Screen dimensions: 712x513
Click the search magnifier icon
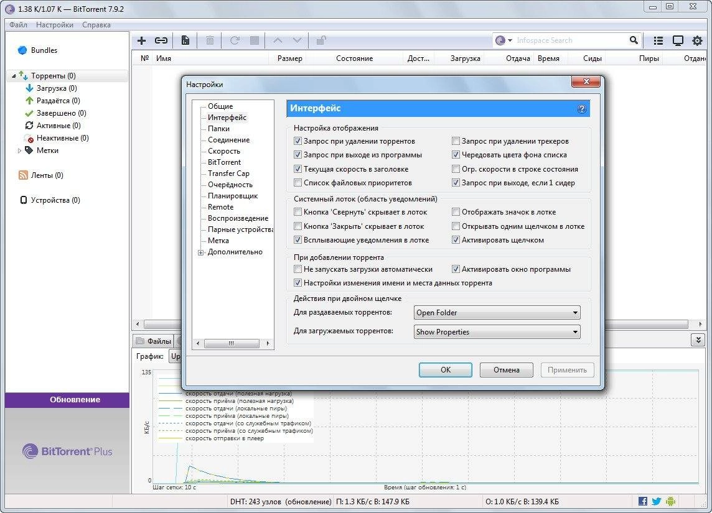tap(634, 40)
